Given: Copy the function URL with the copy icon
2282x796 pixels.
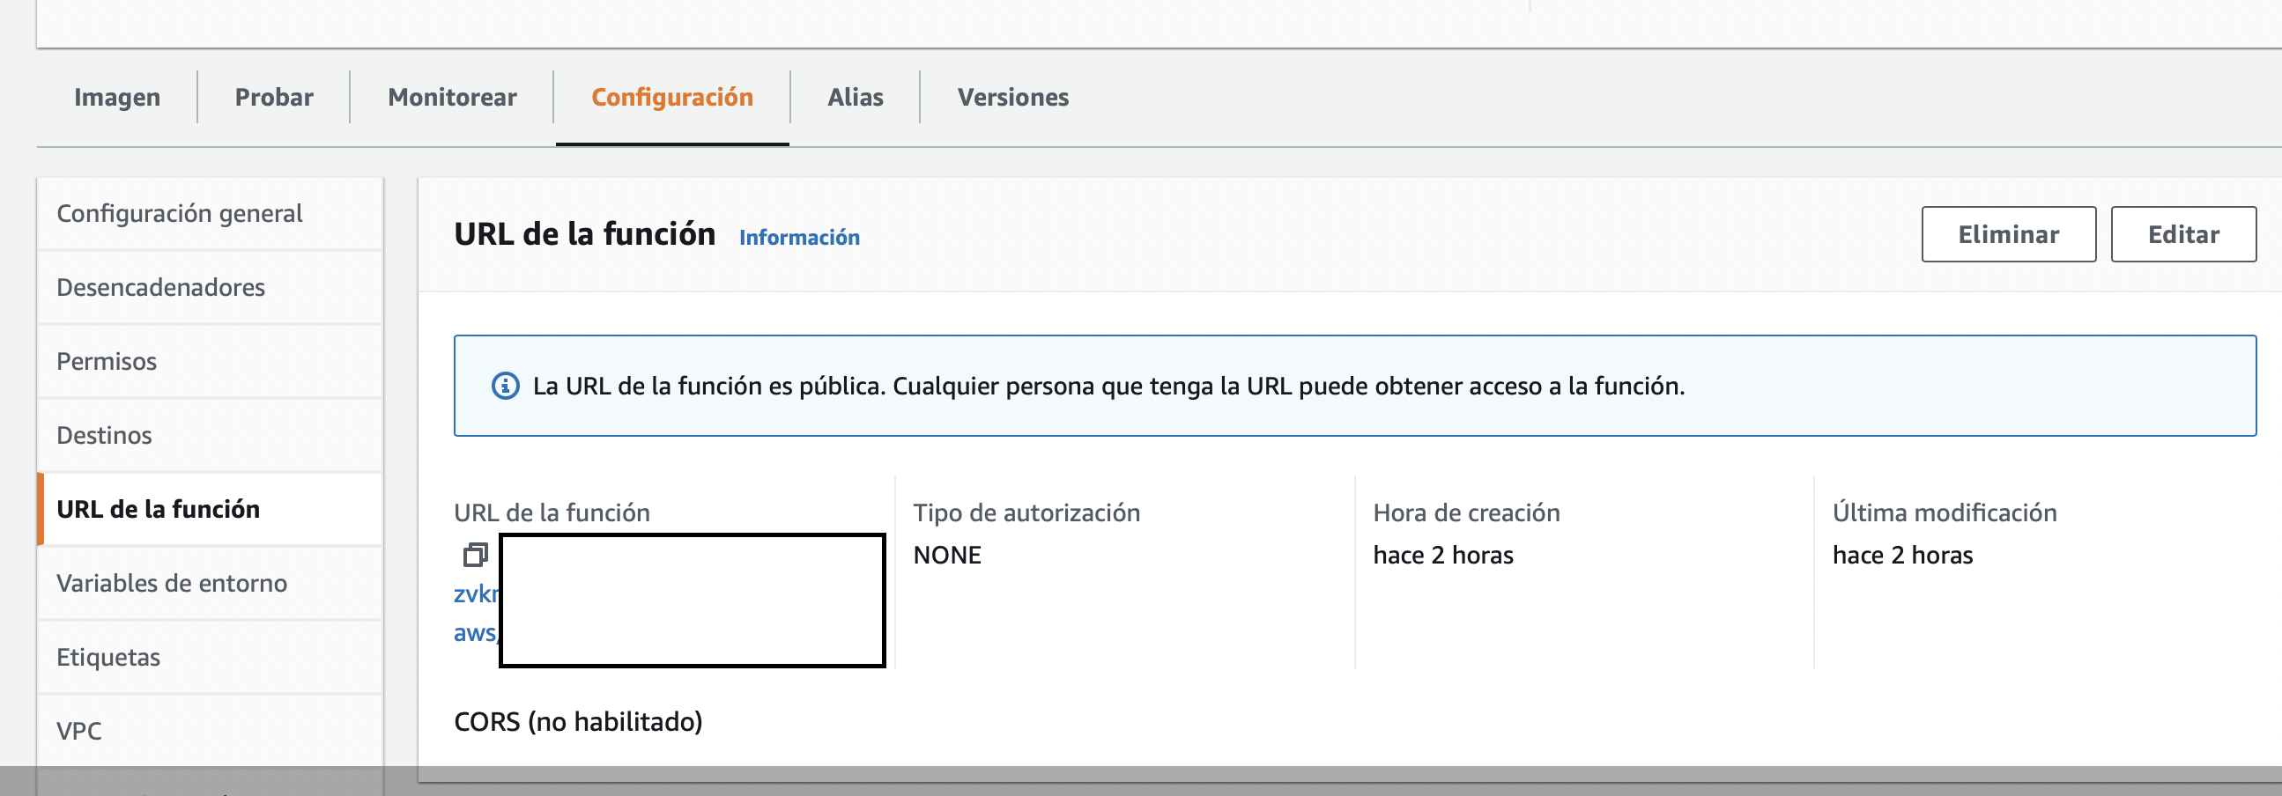Looking at the screenshot, I should click(475, 555).
